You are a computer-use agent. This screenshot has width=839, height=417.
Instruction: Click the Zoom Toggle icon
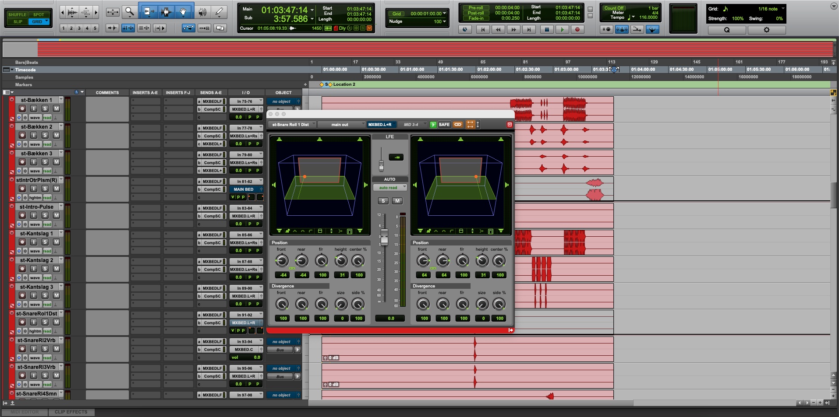tap(112, 12)
